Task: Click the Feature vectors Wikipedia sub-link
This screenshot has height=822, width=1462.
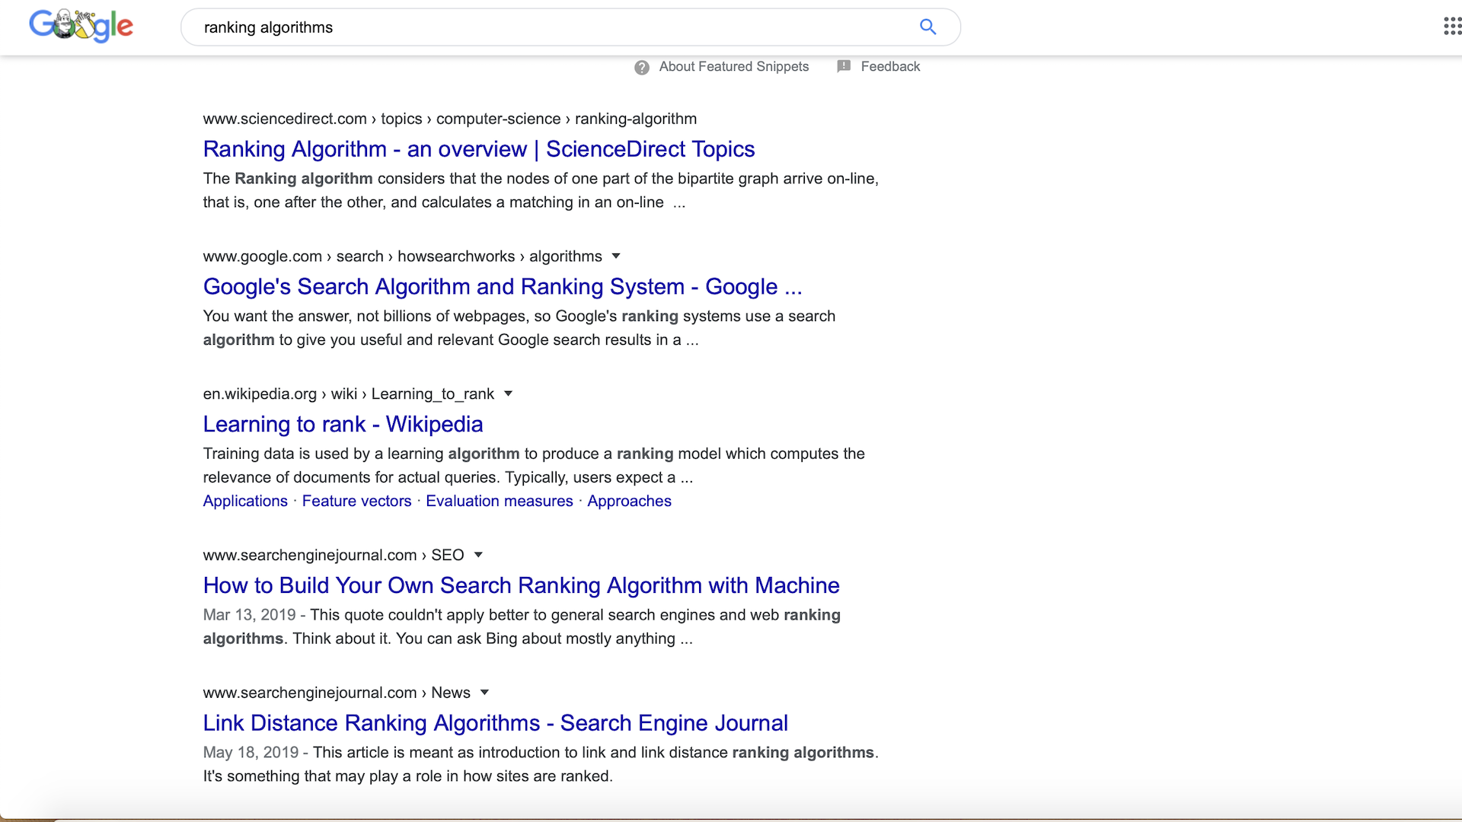Action: click(x=356, y=501)
